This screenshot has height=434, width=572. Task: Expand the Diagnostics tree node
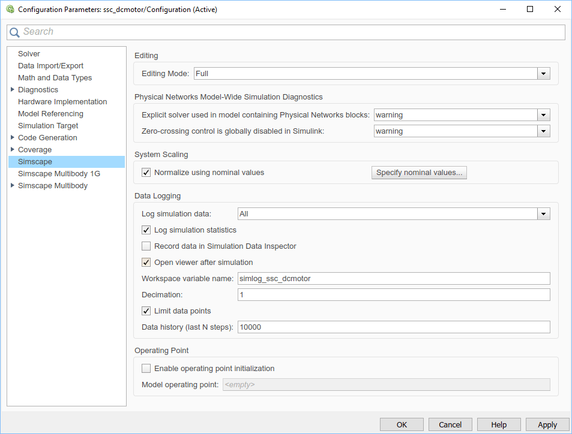(x=13, y=89)
